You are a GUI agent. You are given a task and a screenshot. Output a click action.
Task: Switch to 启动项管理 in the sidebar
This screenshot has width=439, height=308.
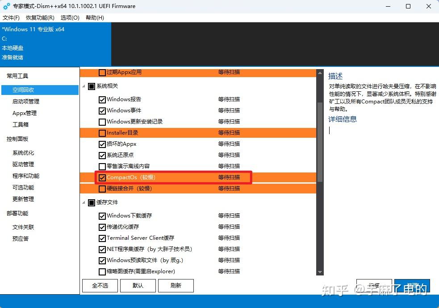[x=27, y=101]
